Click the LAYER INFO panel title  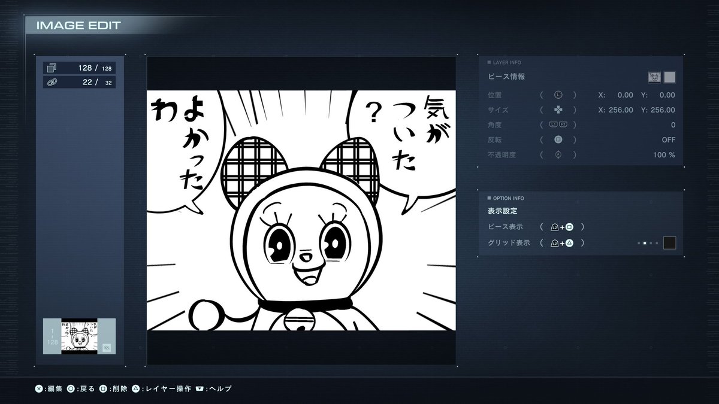click(x=506, y=62)
